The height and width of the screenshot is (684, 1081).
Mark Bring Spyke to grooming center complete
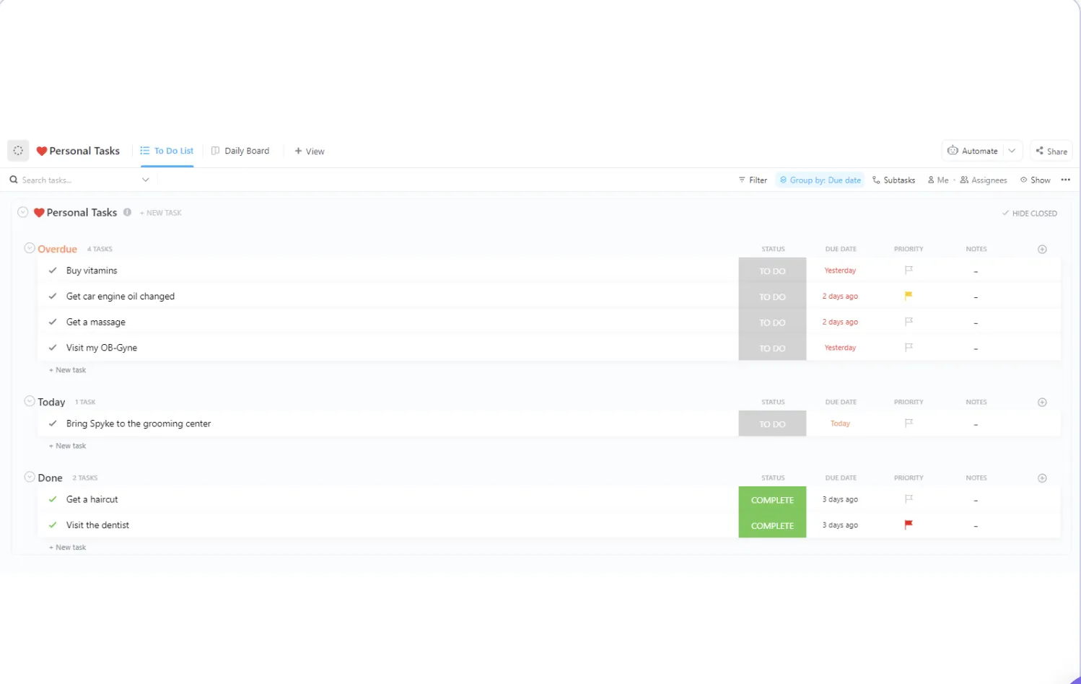[53, 424]
